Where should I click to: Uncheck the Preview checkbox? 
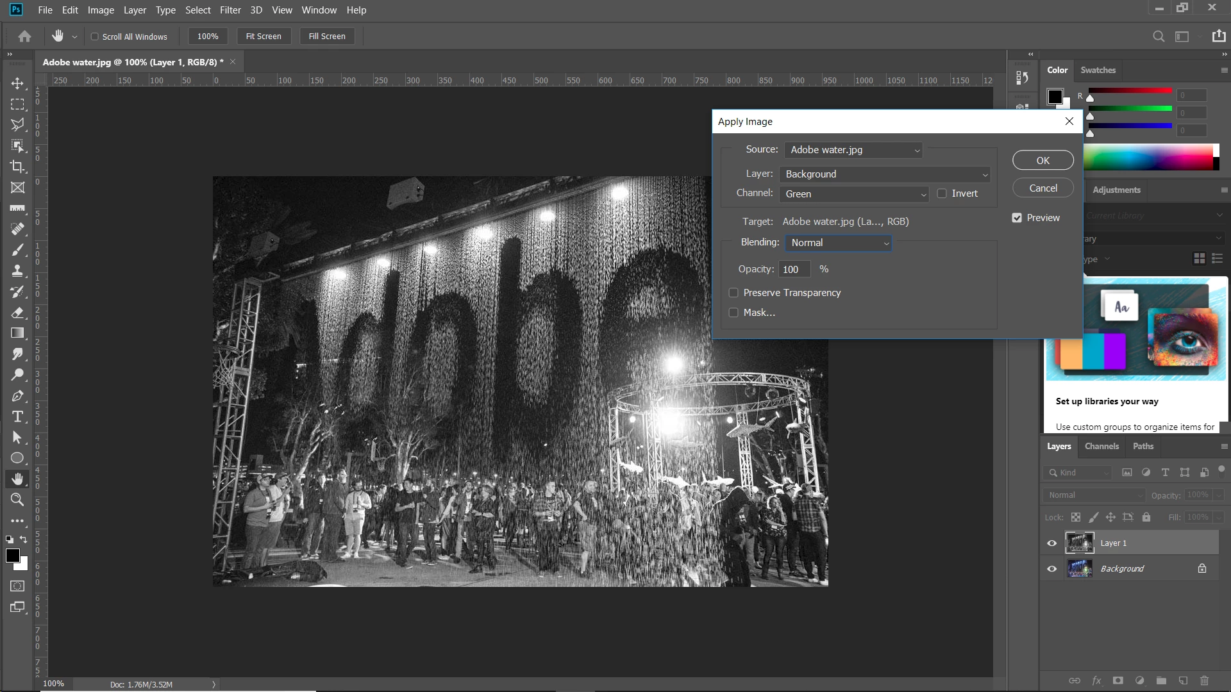coord(1017,218)
